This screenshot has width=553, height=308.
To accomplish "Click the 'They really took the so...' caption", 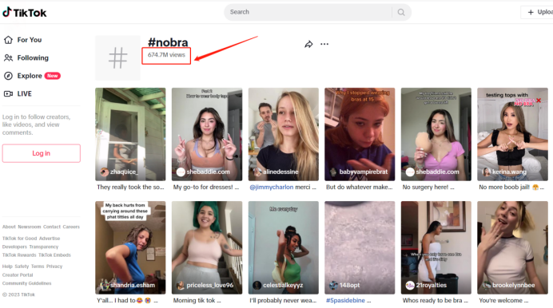I will click(x=130, y=187).
